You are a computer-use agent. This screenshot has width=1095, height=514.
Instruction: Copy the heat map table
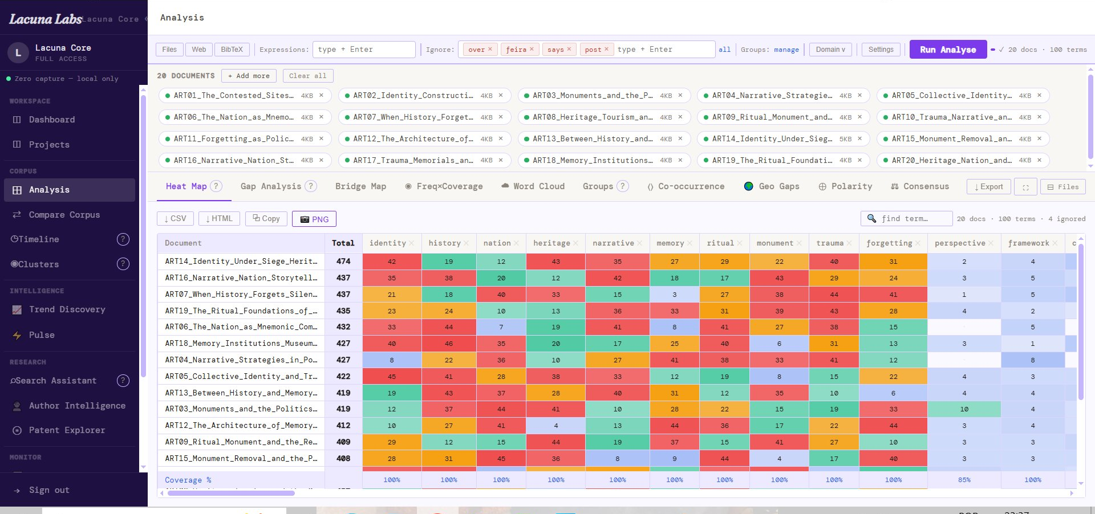[x=266, y=219]
